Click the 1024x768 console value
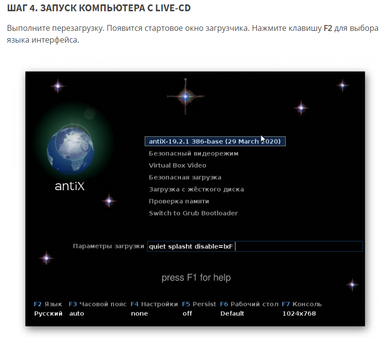The width and height of the screenshot is (385, 338). 299,314
